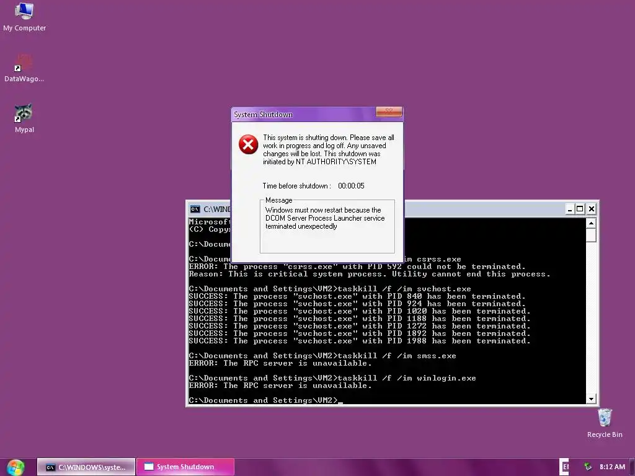Click the console scrollbar down arrow
635x476 pixels.
click(x=591, y=399)
